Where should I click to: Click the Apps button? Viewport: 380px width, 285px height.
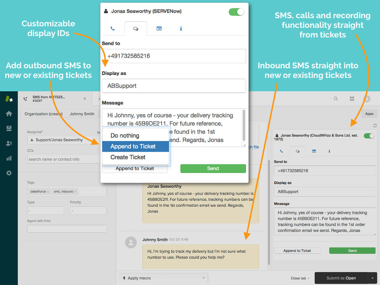tap(369, 114)
